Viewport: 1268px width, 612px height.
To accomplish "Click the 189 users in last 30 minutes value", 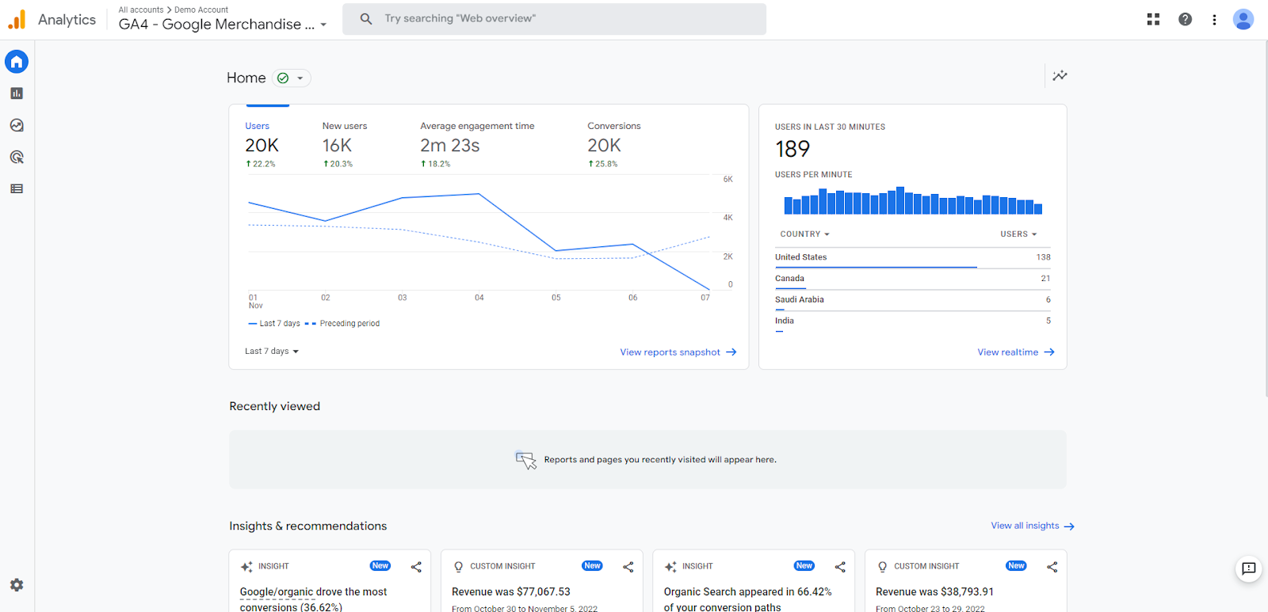I will [792, 149].
